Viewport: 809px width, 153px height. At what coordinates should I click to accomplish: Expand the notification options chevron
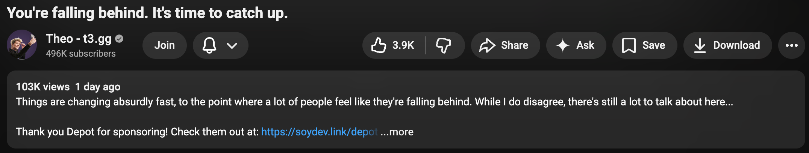tap(232, 45)
